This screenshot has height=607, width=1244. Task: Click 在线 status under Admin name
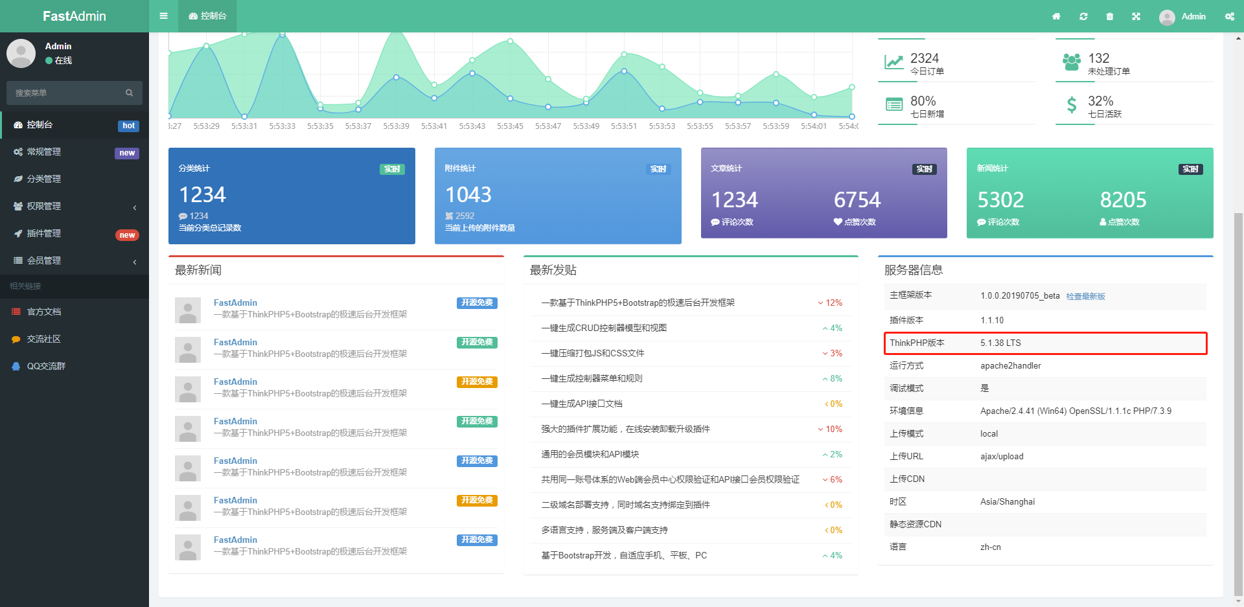pyautogui.click(x=59, y=60)
